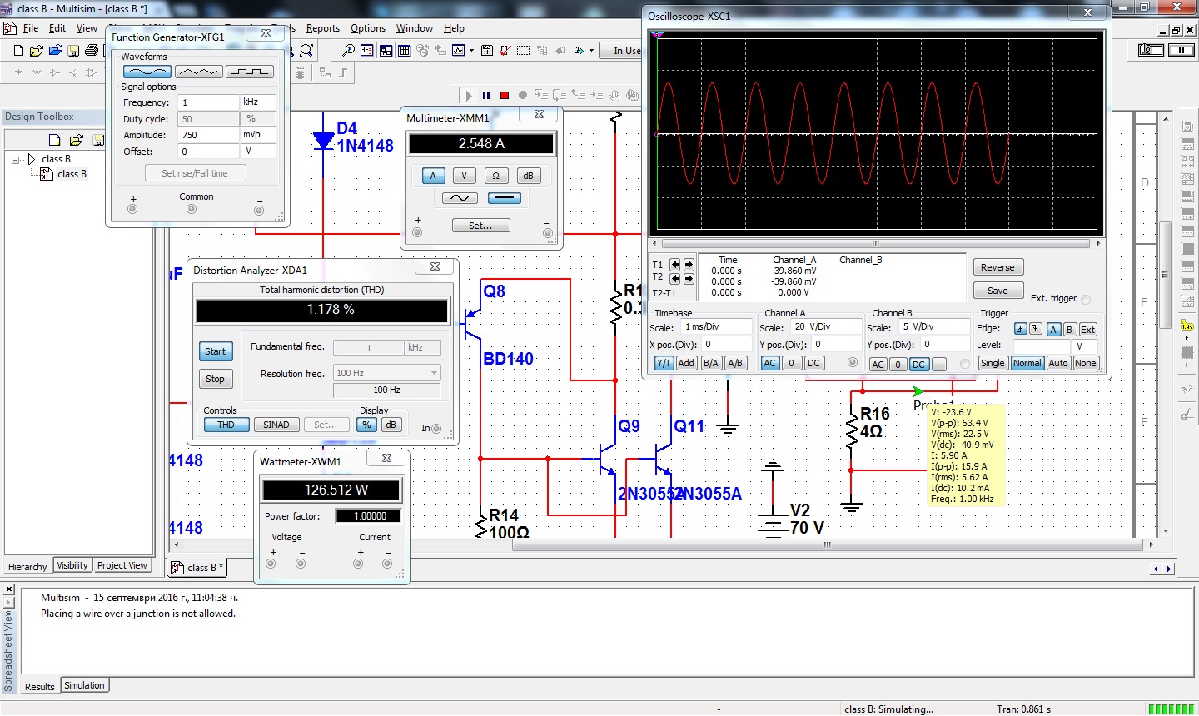The image size is (1199, 716).
Task: Click the Electrical Rules Check icon
Action: [505, 51]
